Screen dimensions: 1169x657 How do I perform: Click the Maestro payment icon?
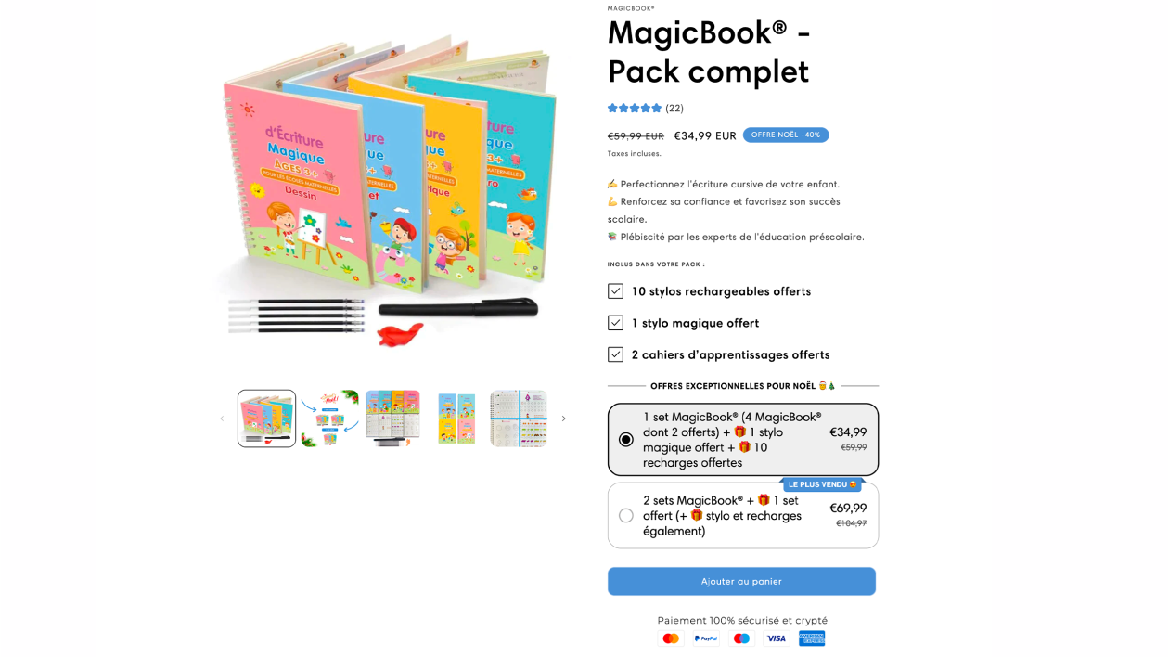741,638
